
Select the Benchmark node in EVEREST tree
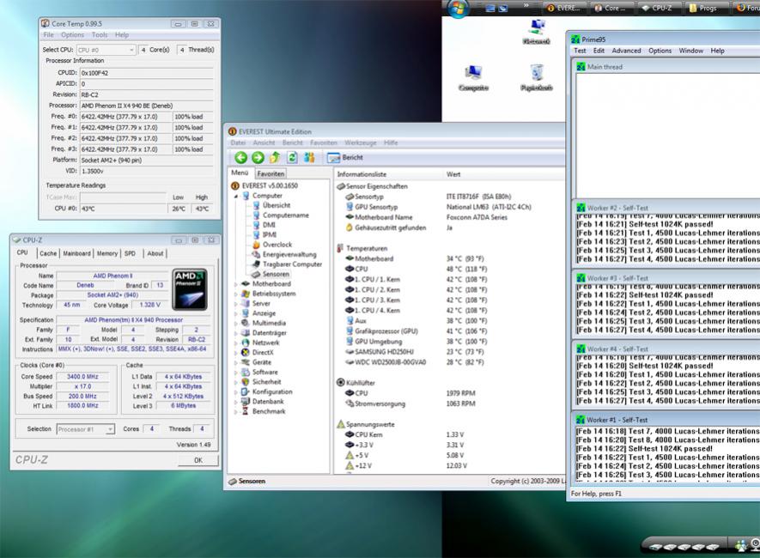click(x=269, y=411)
